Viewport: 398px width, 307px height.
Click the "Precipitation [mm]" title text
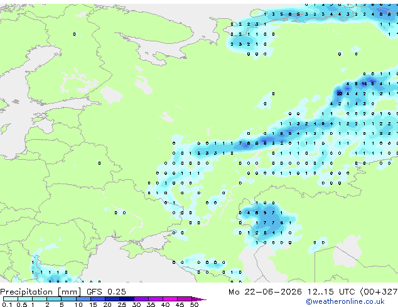pyautogui.click(x=40, y=292)
